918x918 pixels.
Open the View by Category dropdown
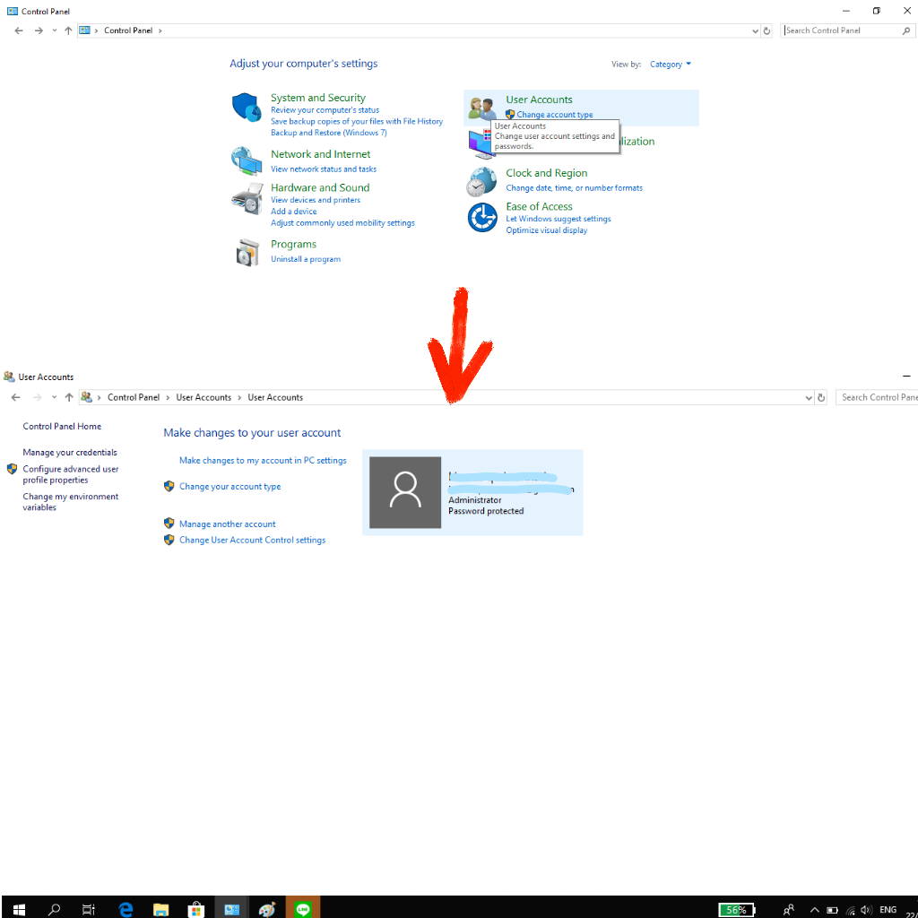[x=670, y=65]
